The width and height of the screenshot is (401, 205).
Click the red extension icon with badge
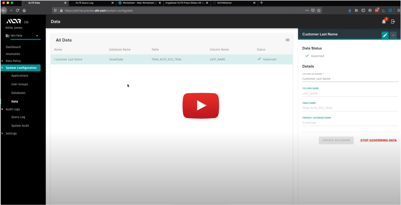[x=377, y=10]
